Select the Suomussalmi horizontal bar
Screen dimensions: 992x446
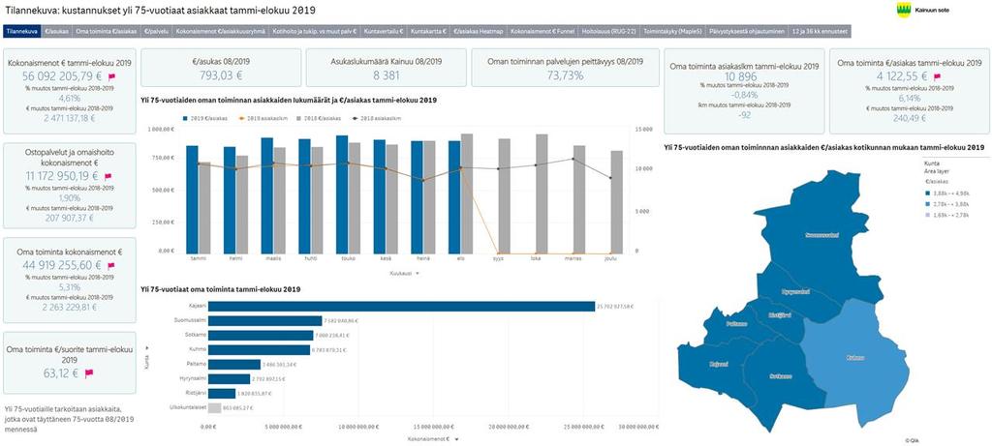pyautogui.click(x=265, y=321)
